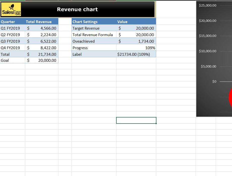Click the Total Revenue column header cell
This screenshot has height=176, width=232.
tap(42, 22)
